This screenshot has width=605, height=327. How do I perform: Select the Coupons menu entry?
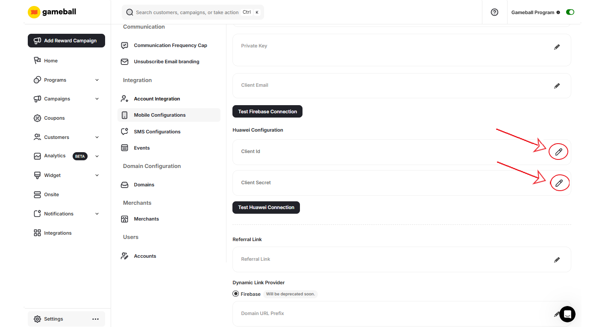click(x=54, y=118)
